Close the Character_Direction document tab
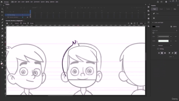The width and height of the screenshot is (179, 101). (24, 21)
